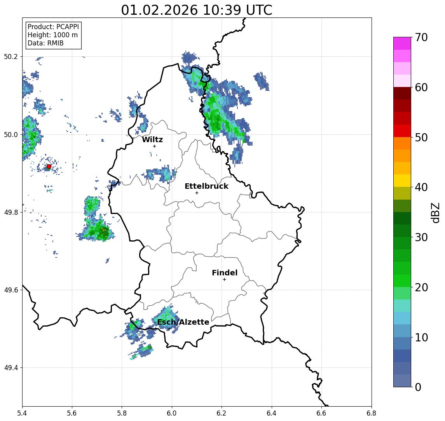Screen dimensions: 445x421
Task: Click the radar echo covering Esch/Alzette
Action: [165, 318]
